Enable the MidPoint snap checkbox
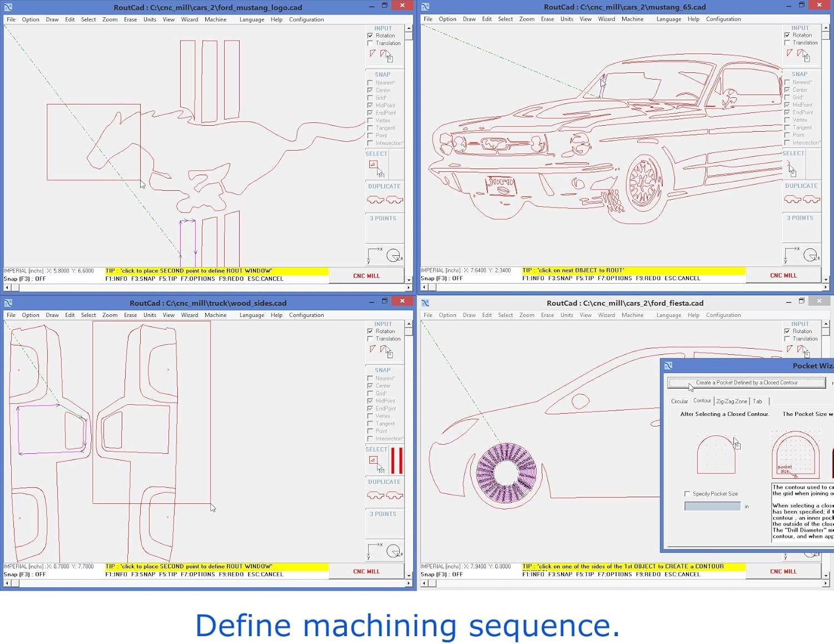The width and height of the screenshot is (834, 644). coord(370,105)
